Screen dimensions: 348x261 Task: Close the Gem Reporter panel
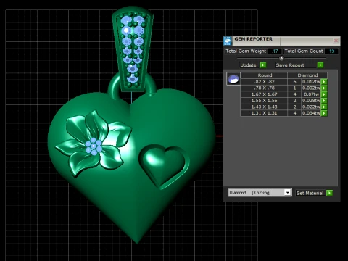point(336,41)
